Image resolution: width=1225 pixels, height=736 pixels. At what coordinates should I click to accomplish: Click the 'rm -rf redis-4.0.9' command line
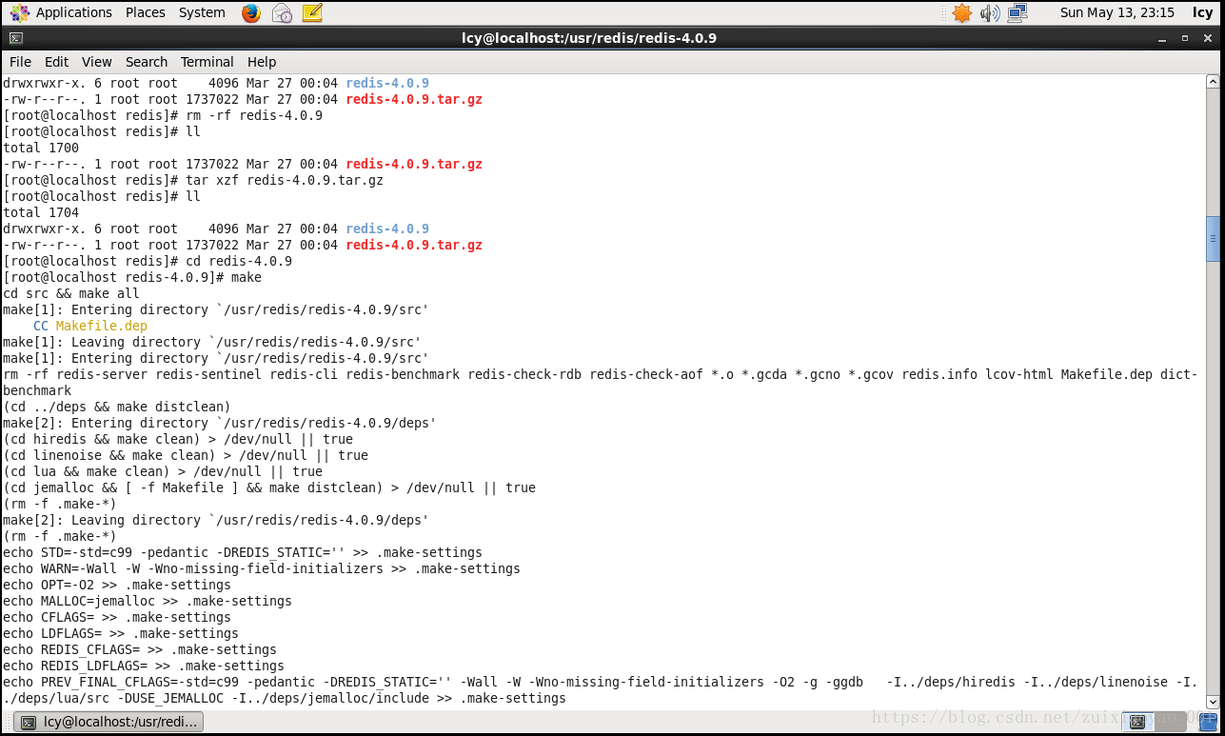(163, 115)
